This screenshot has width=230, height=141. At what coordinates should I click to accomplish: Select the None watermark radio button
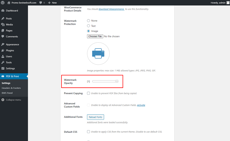click(x=89, y=21)
